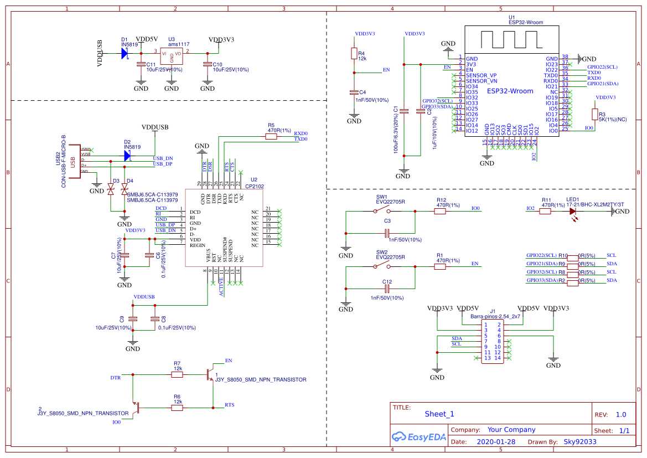Click the C1 100uF capacitor symbol
Viewport: 647px width, 458px height.
pyautogui.click(x=404, y=111)
